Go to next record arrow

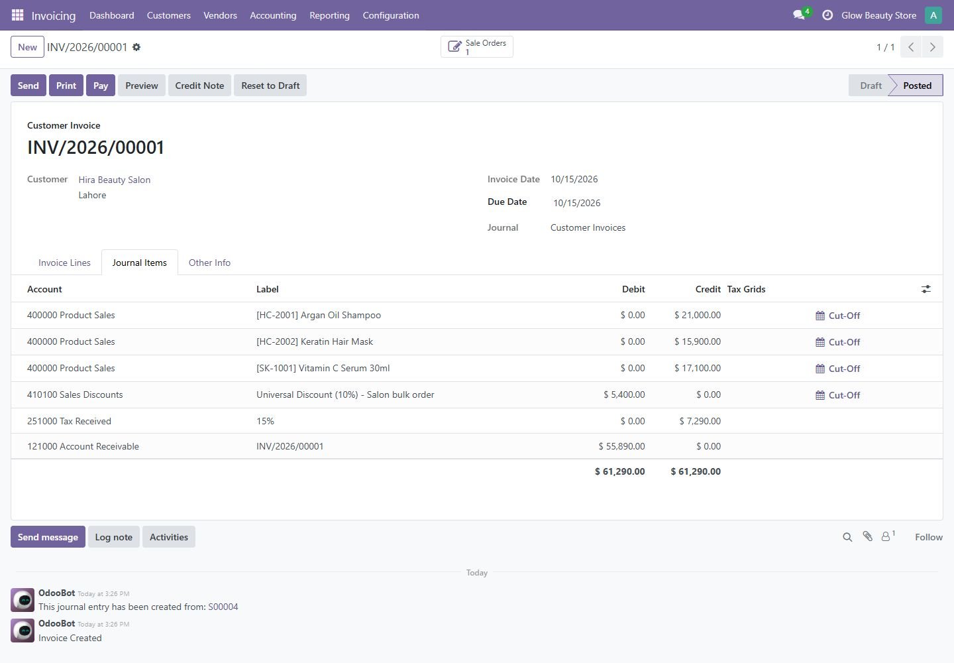[933, 47]
